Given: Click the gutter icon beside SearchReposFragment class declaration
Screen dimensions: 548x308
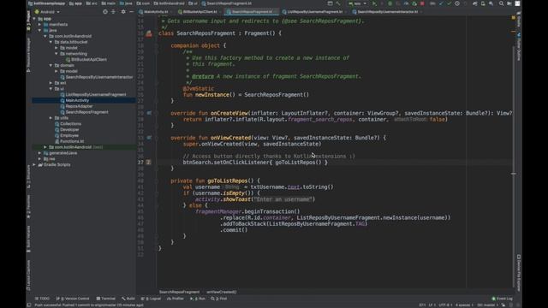Looking at the screenshot, I should 149,33.
